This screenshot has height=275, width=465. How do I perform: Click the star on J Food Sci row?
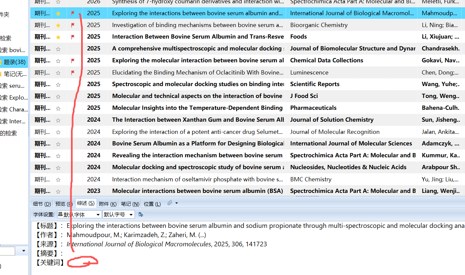click(58, 96)
